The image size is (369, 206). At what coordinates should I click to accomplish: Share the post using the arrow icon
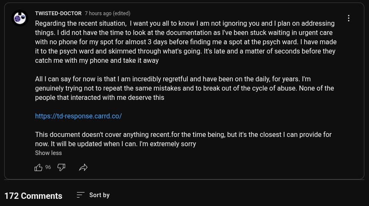83,168
